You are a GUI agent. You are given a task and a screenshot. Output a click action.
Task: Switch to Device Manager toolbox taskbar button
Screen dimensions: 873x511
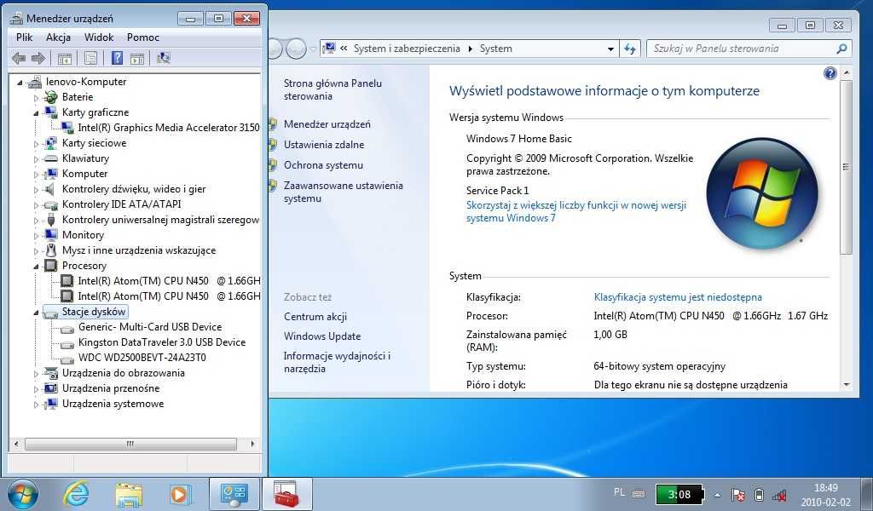[287, 494]
